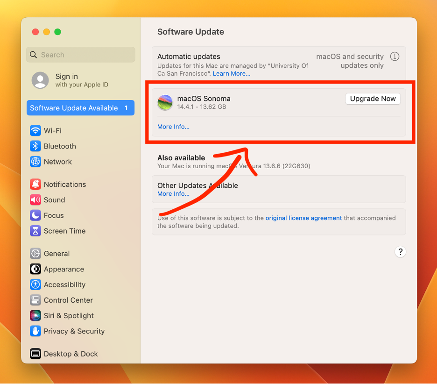This screenshot has width=437, height=384.
Task: Click the Sound speaker icon
Action: (35, 200)
